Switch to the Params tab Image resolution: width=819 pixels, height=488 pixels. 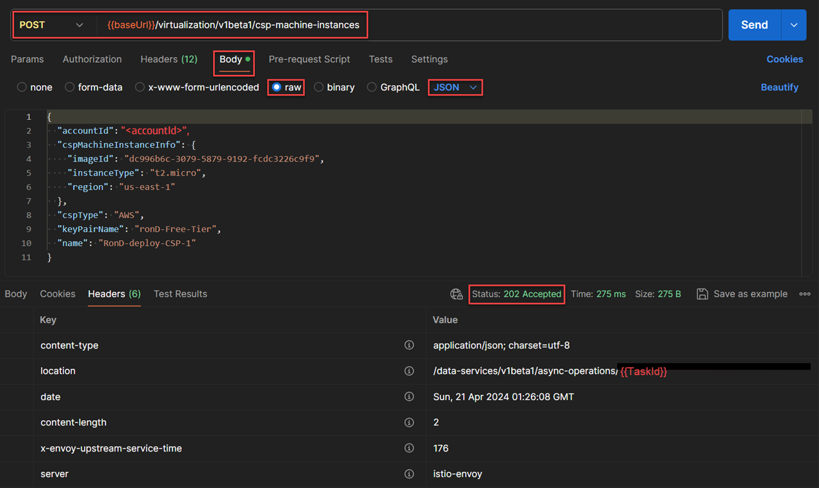(28, 59)
